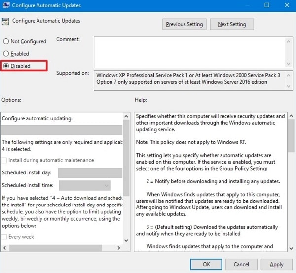
Task: Go to Next Setting
Action: (x=232, y=24)
